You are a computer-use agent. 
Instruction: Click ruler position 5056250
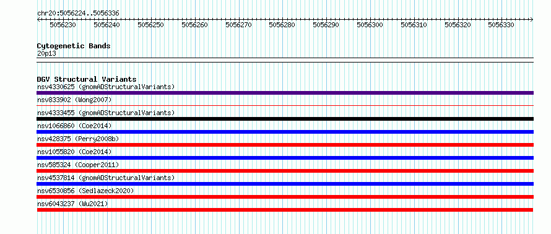(x=151, y=25)
